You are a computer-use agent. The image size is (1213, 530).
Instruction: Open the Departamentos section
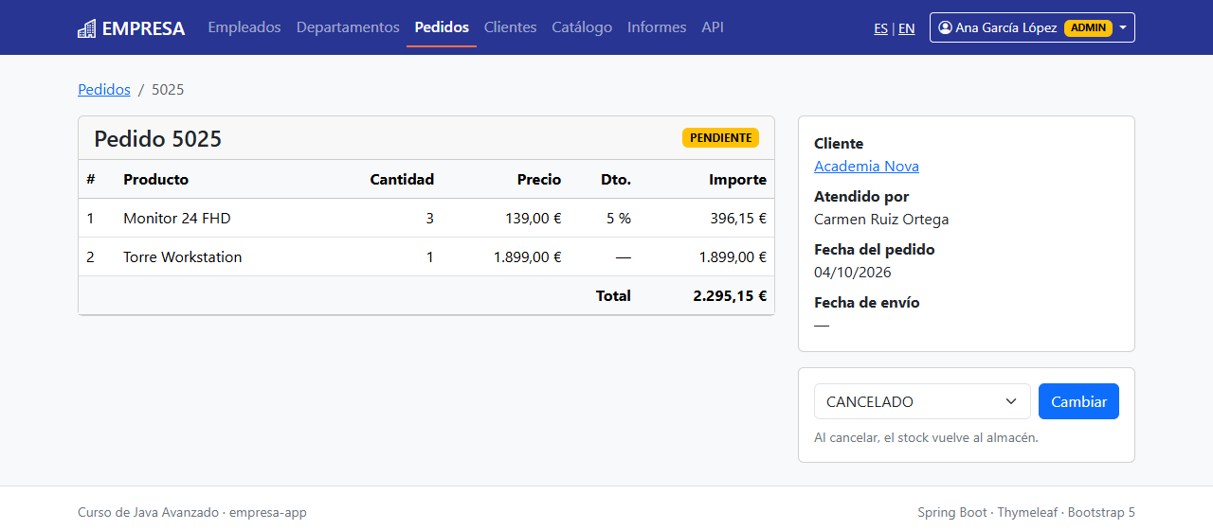click(x=348, y=27)
